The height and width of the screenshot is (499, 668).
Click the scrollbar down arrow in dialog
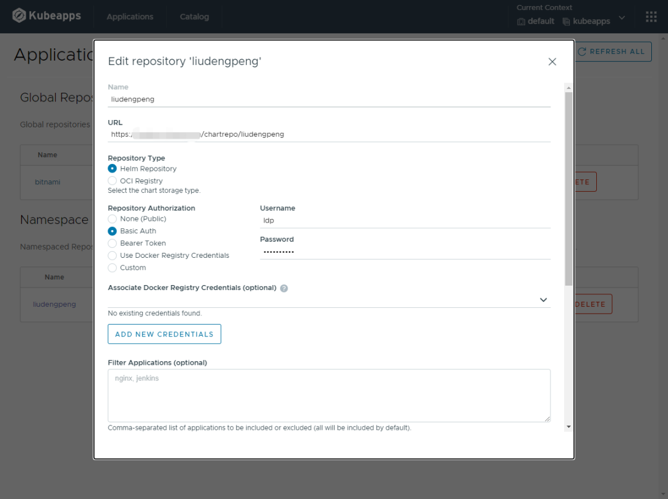pyautogui.click(x=568, y=427)
